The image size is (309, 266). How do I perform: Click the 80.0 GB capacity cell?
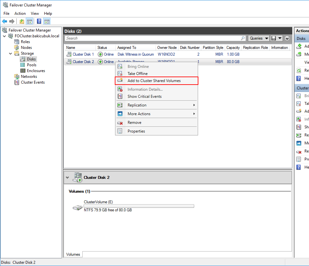(233, 62)
